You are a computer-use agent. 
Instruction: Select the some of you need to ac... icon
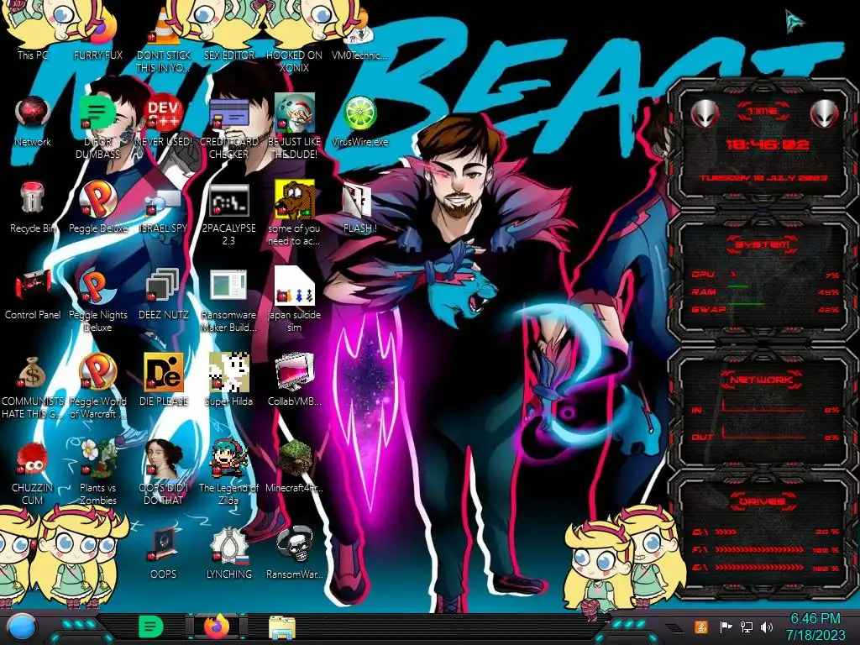click(294, 214)
